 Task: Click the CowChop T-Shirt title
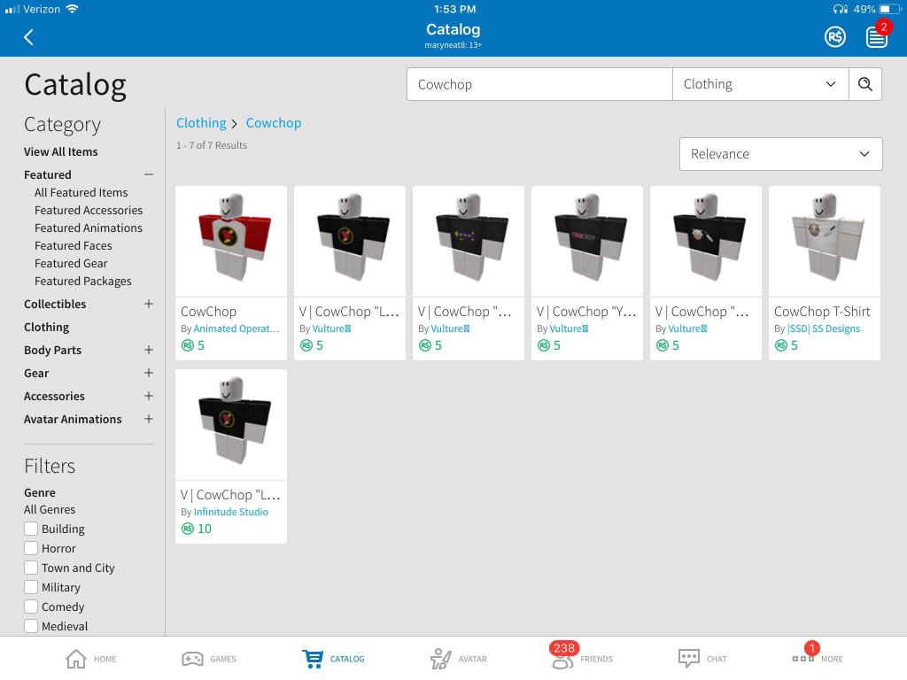click(x=822, y=312)
